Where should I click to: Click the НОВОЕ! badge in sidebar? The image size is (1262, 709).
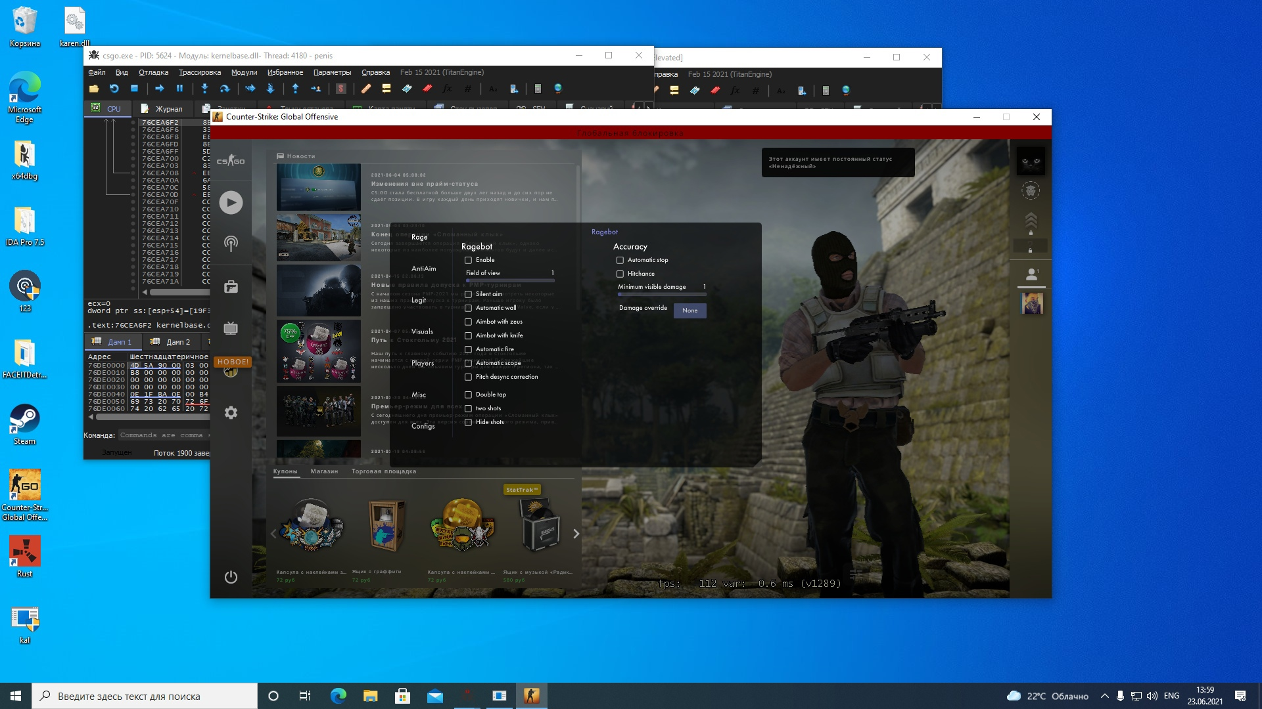click(x=233, y=362)
